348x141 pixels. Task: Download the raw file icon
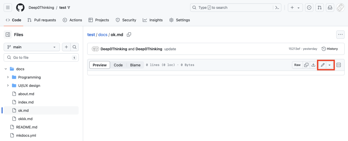[x=313, y=65]
